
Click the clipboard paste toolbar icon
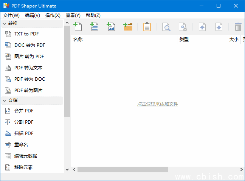coord(147,27)
